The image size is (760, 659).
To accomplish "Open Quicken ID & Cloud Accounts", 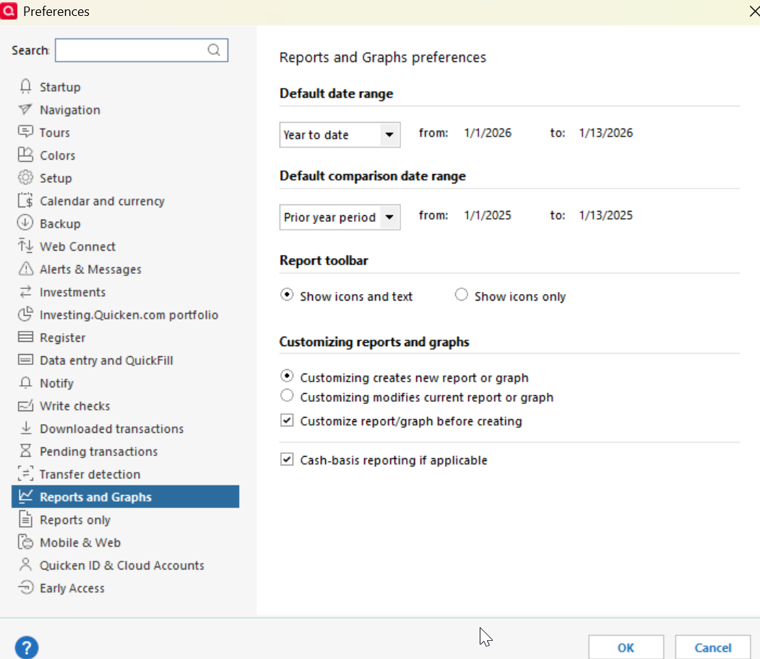I will click(x=122, y=565).
